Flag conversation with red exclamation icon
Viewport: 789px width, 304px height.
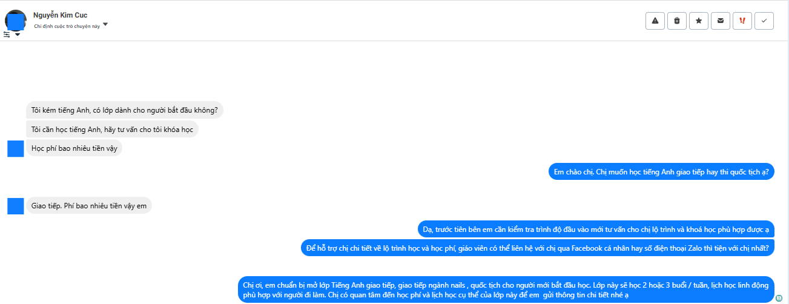(742, 21)
